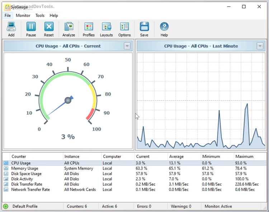The image size is (269, 212).
Task: Select the Disk Activity counter row
Action: coord(134,179)
